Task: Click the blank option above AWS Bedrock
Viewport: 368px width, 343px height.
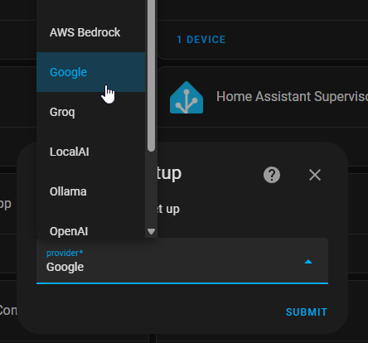Action: (90, 6)
